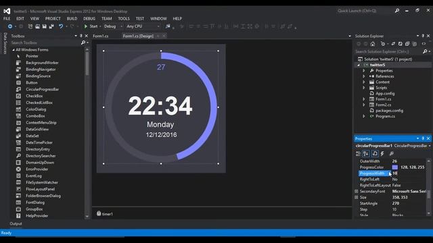
Task: Pin the Solution Explorer panel
Action: pyautogui.click(x=423, y=36)
